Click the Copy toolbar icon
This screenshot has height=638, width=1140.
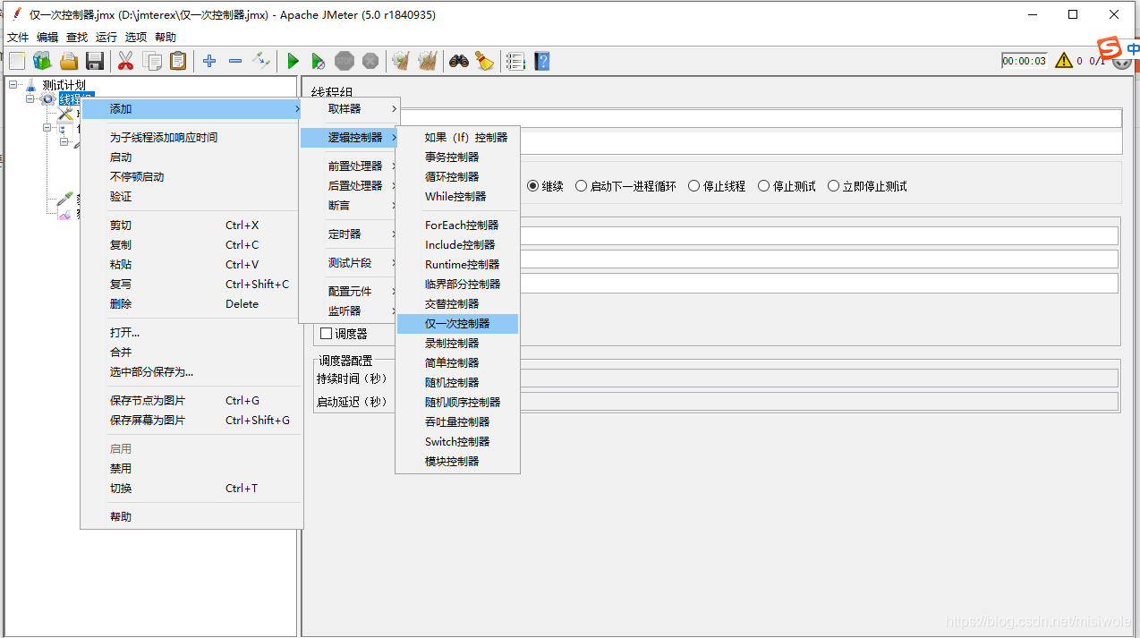[x=152, y=61]
